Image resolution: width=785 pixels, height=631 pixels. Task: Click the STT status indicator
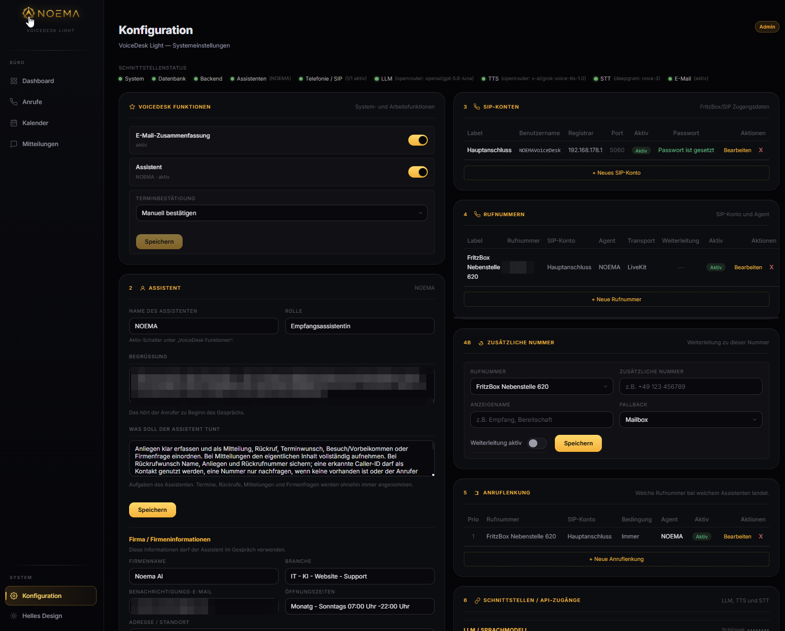click(627, 79)
